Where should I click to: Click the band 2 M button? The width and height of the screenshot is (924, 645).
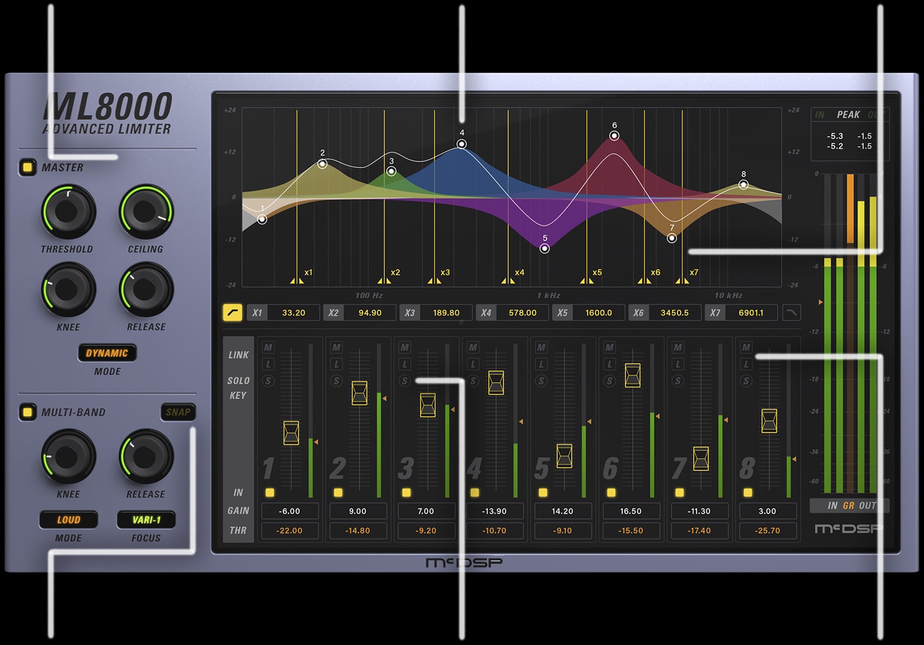point(337,347)
